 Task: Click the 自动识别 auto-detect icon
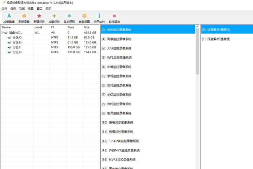[x=69, y=16]
